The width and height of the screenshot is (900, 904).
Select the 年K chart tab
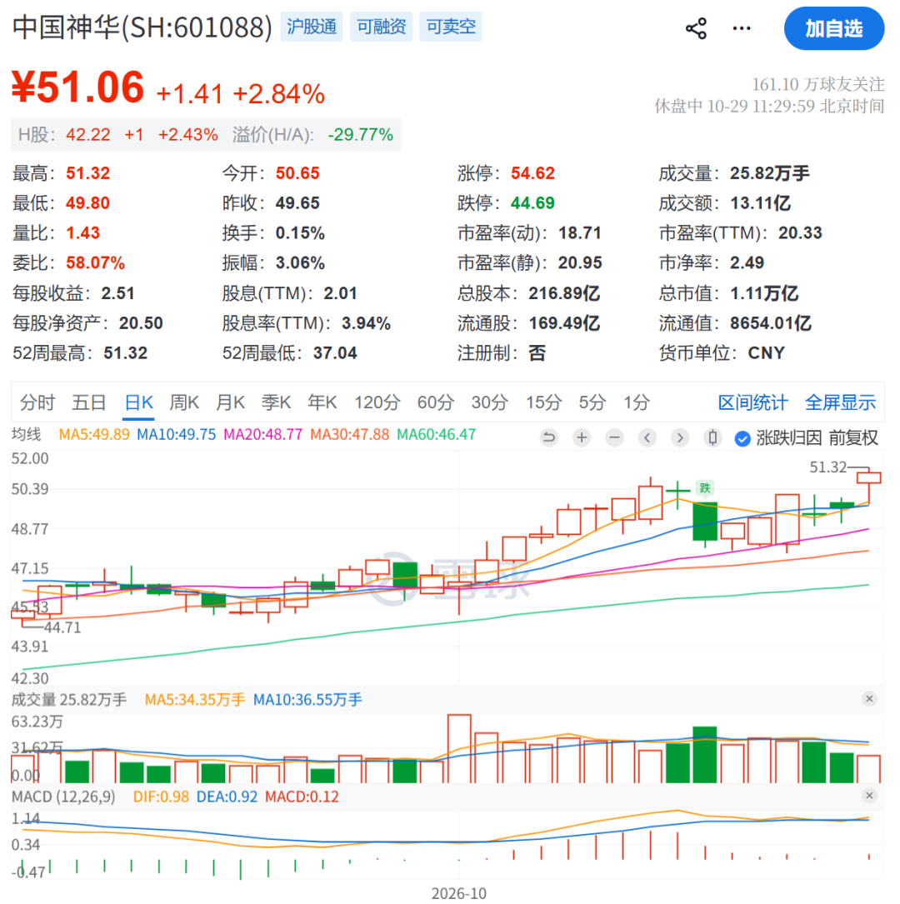pyautogui.click(x=322, y=402)
